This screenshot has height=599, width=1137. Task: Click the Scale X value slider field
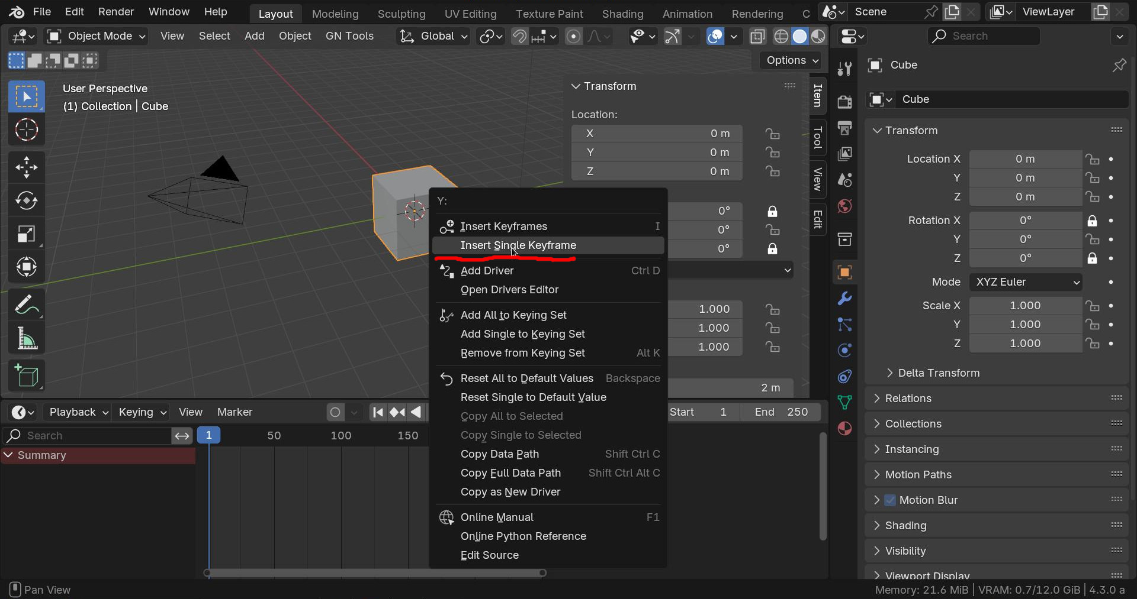click(x=1025, y=306)
